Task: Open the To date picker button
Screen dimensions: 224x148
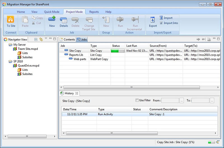Action: (x=212, y=101)
